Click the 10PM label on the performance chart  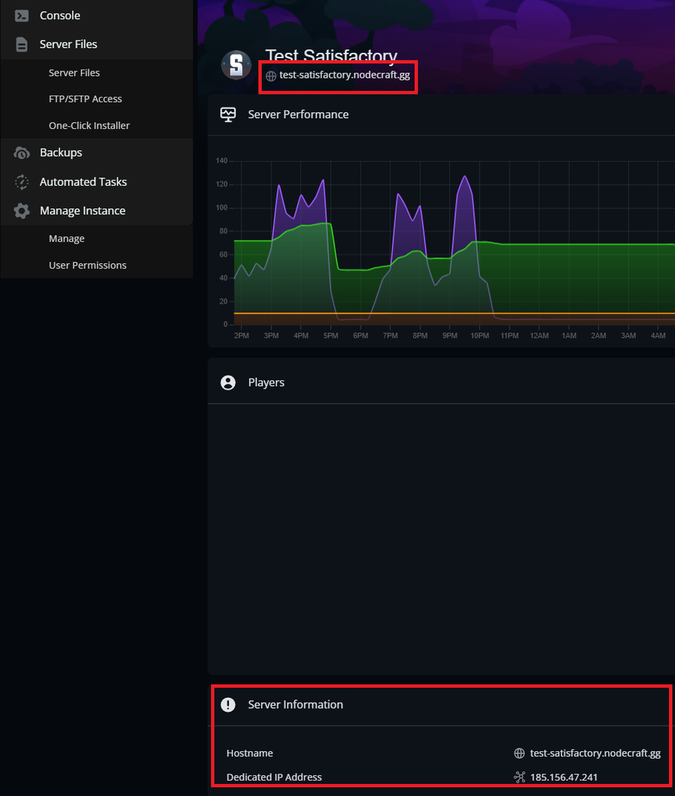(x=479, y=334)
